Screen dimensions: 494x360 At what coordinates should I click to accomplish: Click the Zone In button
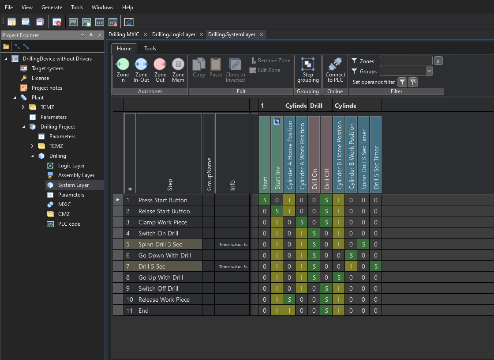(123, 70)
